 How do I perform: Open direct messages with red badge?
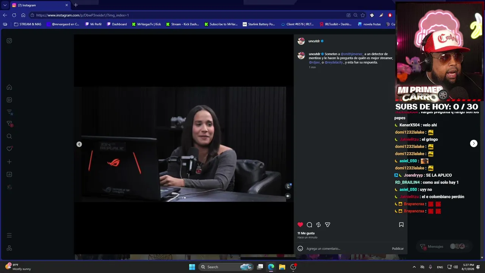[9, 124]
